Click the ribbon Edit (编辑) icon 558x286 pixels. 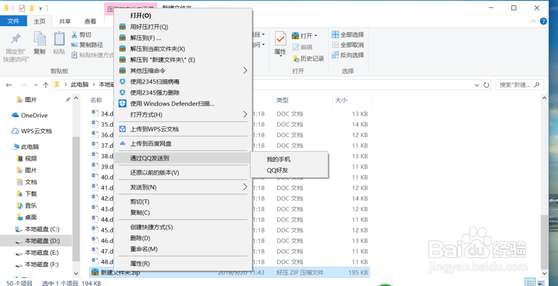[x=295, y=47]
